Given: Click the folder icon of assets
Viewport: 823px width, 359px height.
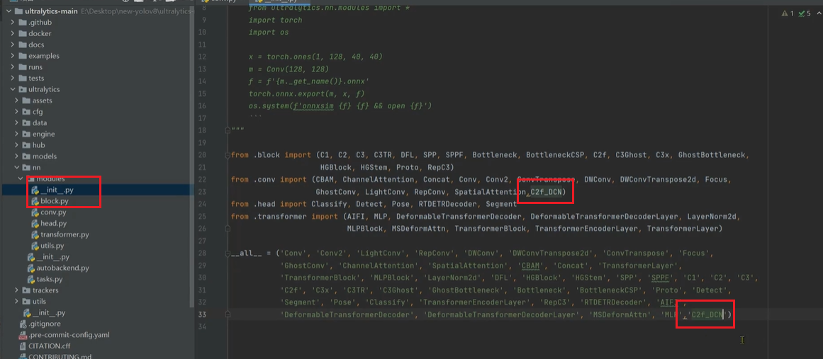Looking at the screenshot, I should click(x=27, y=100).
